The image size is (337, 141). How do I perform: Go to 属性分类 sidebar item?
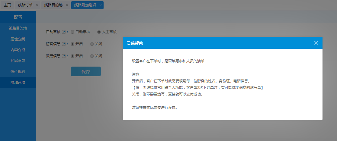[18, 39]
